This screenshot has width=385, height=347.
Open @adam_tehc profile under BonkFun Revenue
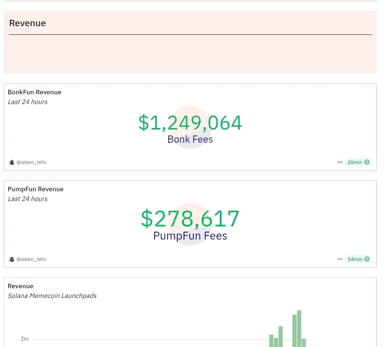point(31,162)
